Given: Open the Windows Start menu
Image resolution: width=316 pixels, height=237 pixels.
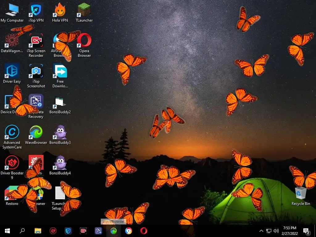Looking at the screenshot, I should pyautogui.click(x=7, y=231).
